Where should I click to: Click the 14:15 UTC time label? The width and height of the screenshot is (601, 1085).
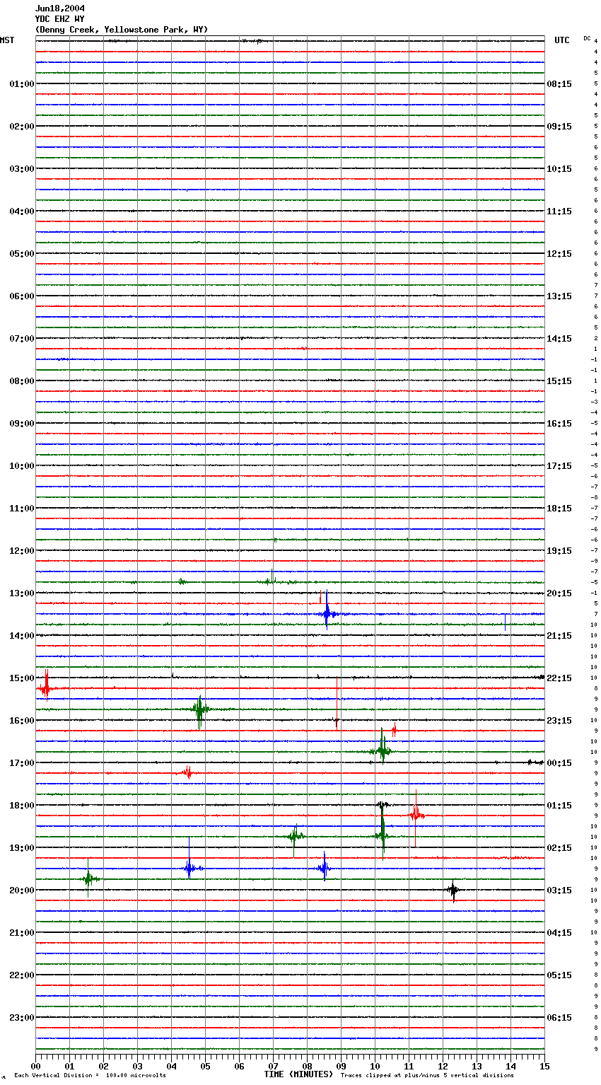pos(559,339)
